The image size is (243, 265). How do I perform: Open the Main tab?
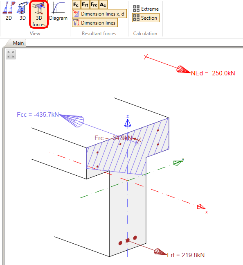[x=18, y=43]
